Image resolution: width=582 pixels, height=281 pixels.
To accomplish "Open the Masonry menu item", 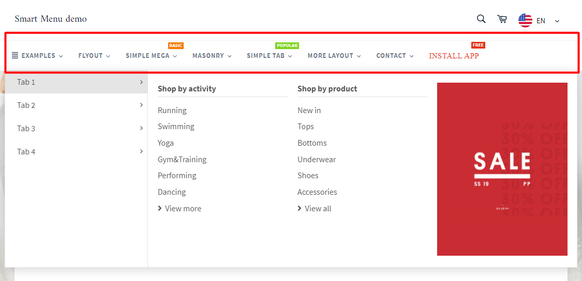I will pyautogui.click(x=212, y=56).
